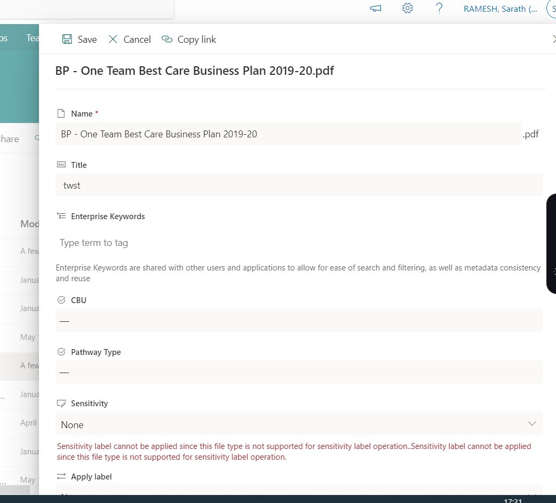Image resolution: width=556 pixels, height=503 pixels.
Task: Click Enterprise Keywords description text
Action: (298, 273)
